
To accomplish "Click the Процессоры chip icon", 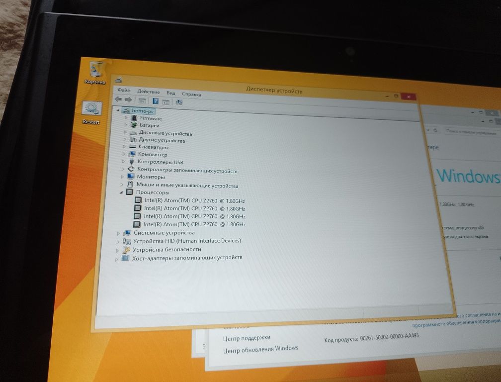I will (x=129, y=192).
